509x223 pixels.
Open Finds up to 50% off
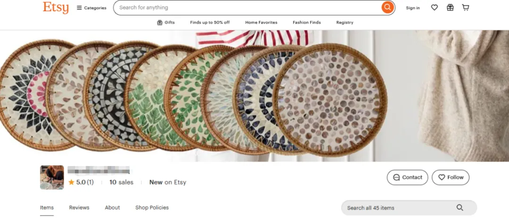pyautogui.click(x=210, y=23)
